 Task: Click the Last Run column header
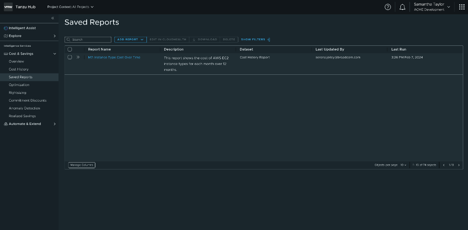pyautogui.click(x=399, y=49)
